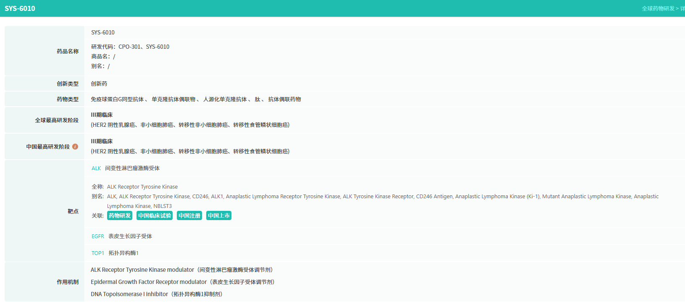
Task: Open the EGFR target link
Action: tap(98, 236)
